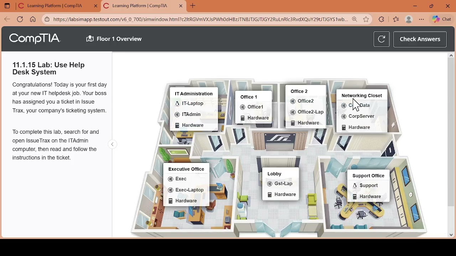Select the CorpServer label
The height and width of the screenshot is (256, 456).
[362, 116]
